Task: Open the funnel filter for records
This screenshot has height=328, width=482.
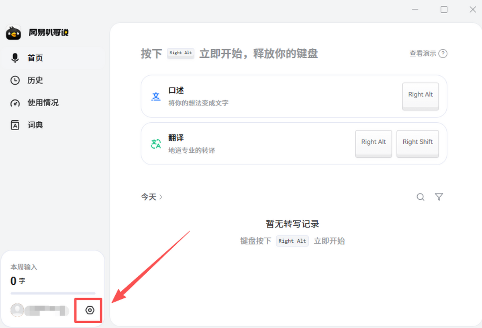Action: [439, 197]
